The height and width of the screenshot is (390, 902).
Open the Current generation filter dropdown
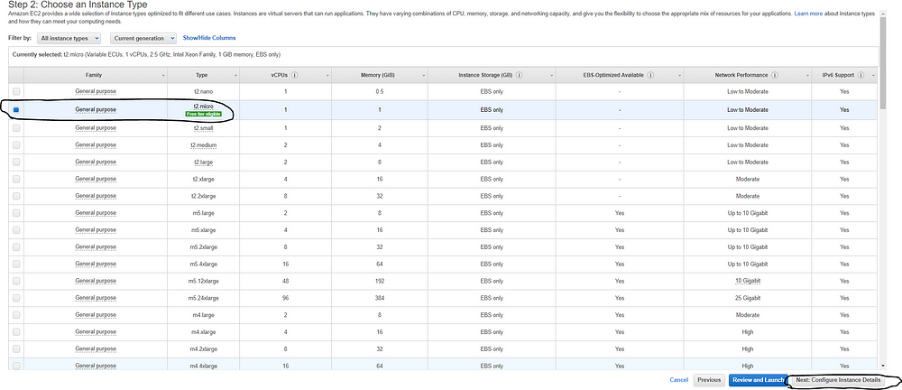pos(143,38)
